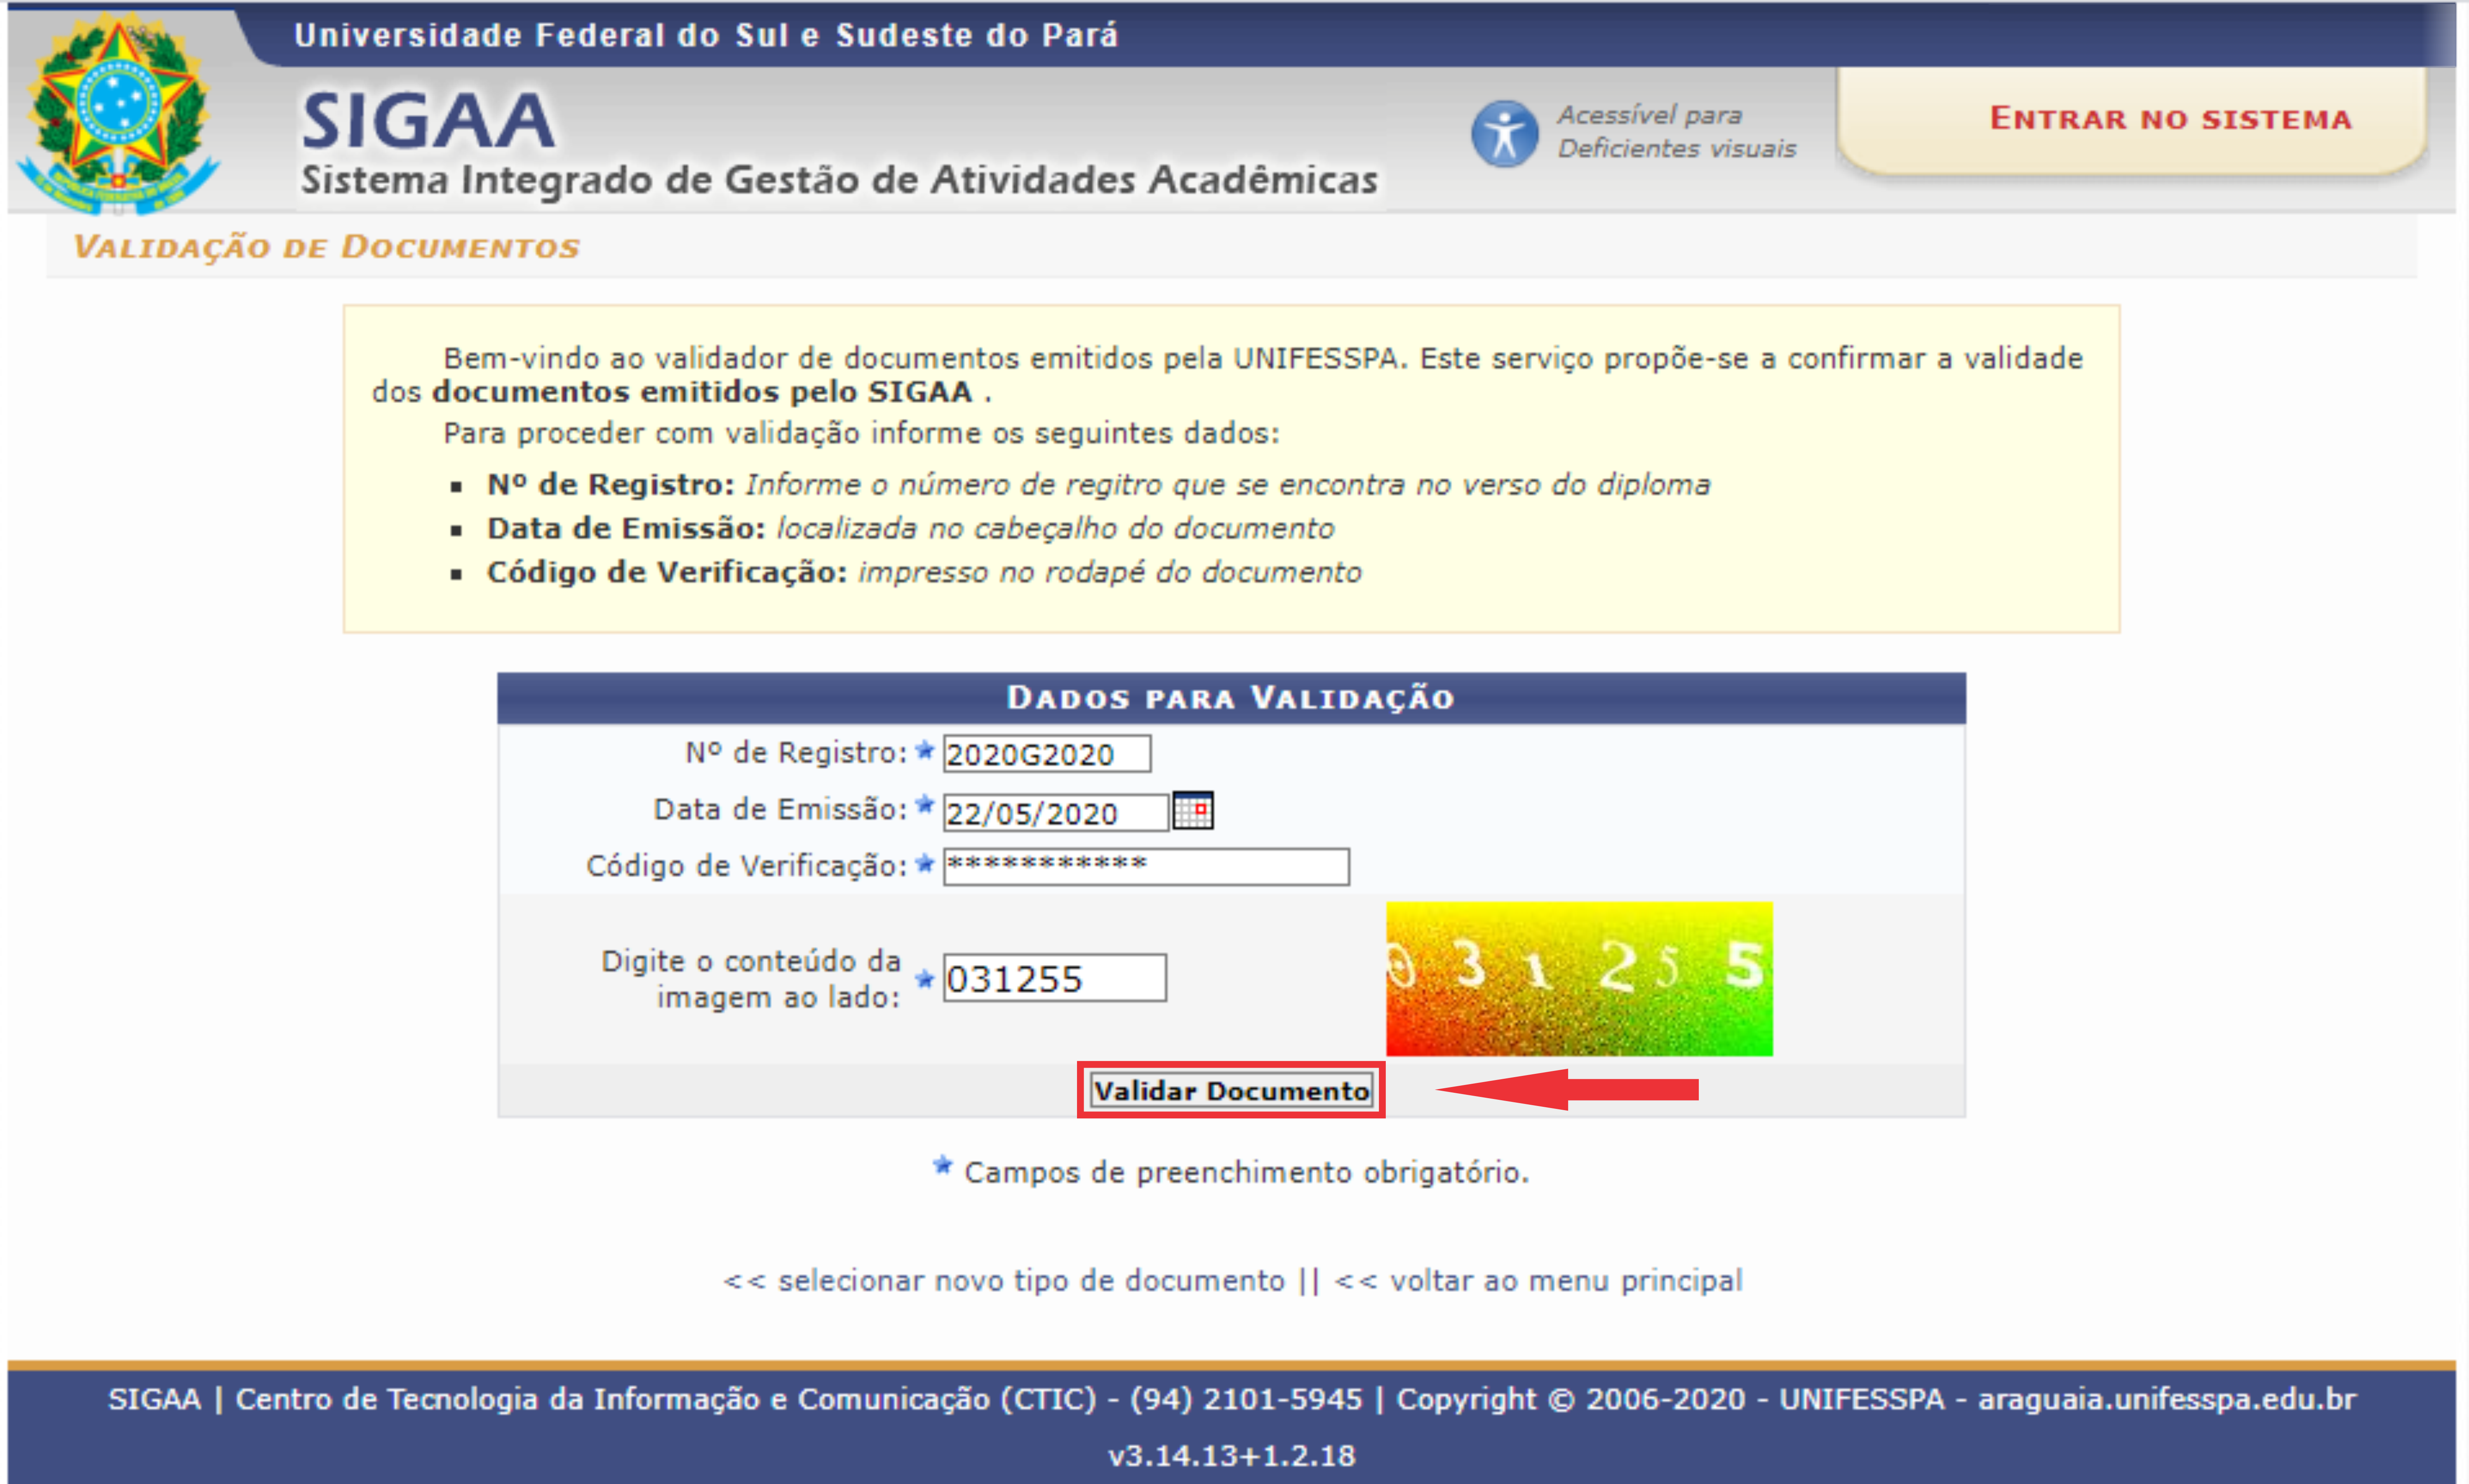
Task: Click the 'Dados para Validação' form header
Action: [x=1231, y=698]
